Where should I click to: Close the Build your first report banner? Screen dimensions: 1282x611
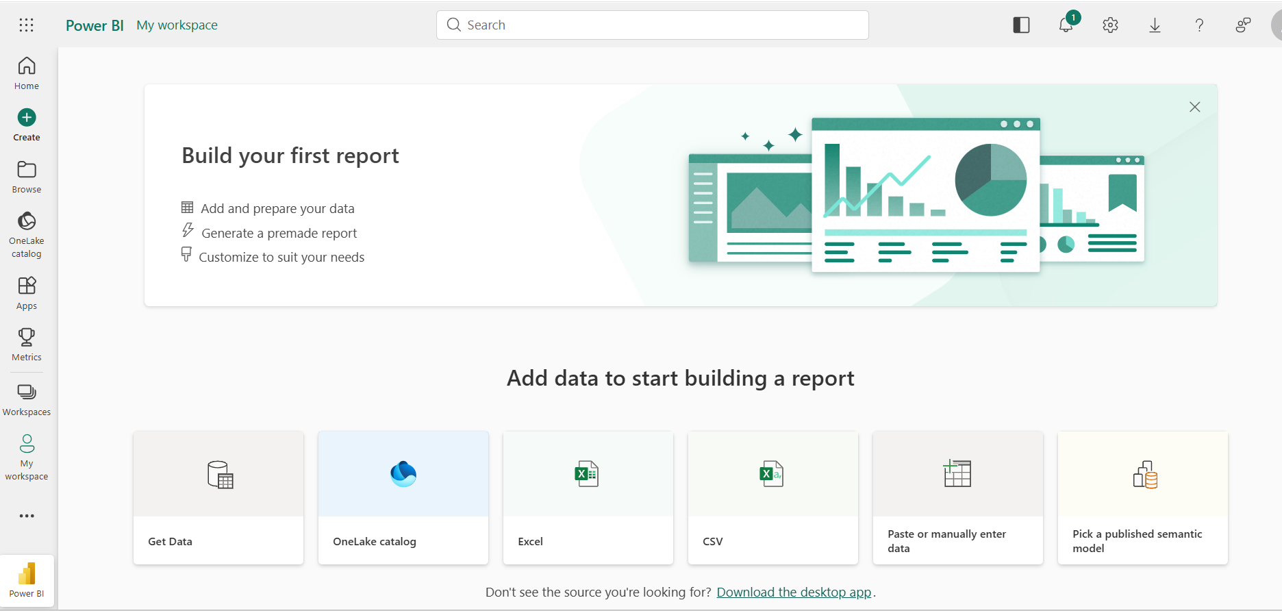(x=1194, y=107)
